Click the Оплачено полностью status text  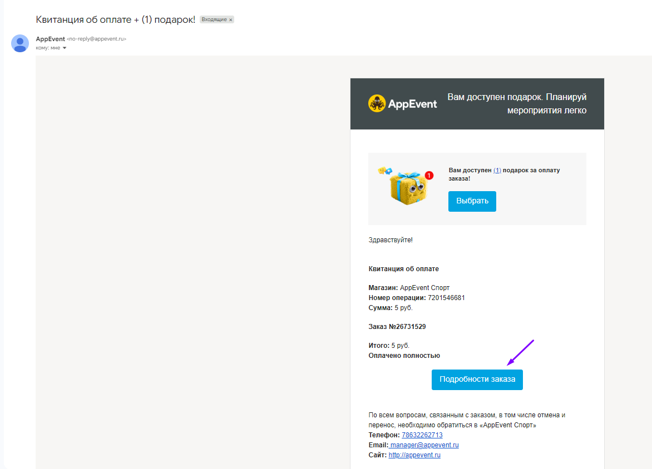tap(404, 356)
